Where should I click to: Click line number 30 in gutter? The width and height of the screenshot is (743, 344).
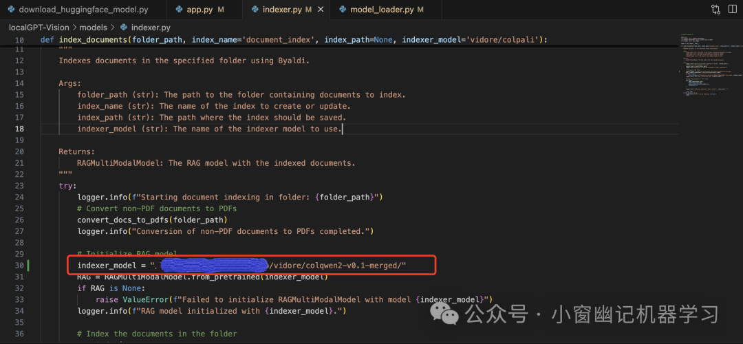pos(19,266)
